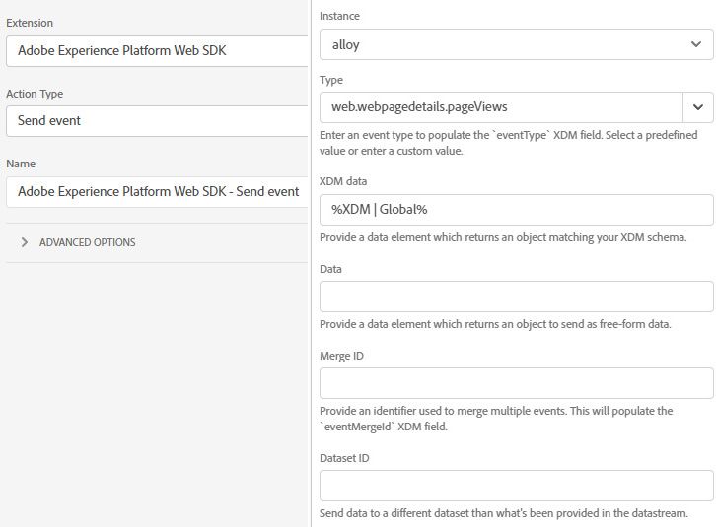The width and height of the screenshot is (716, 527).
Task: Click the help text about free-form data
Action: [495, 324]
